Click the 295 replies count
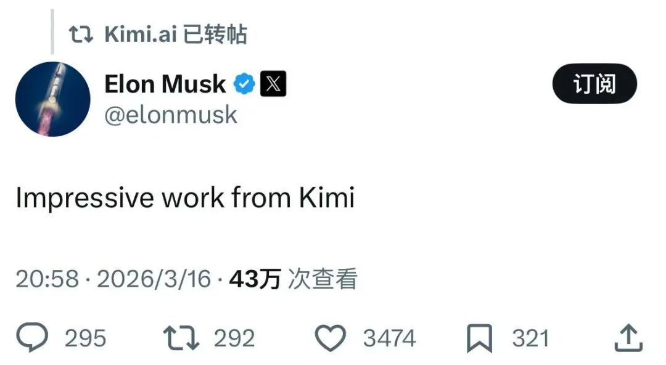The image size is (666, 365). coord(86,338)
